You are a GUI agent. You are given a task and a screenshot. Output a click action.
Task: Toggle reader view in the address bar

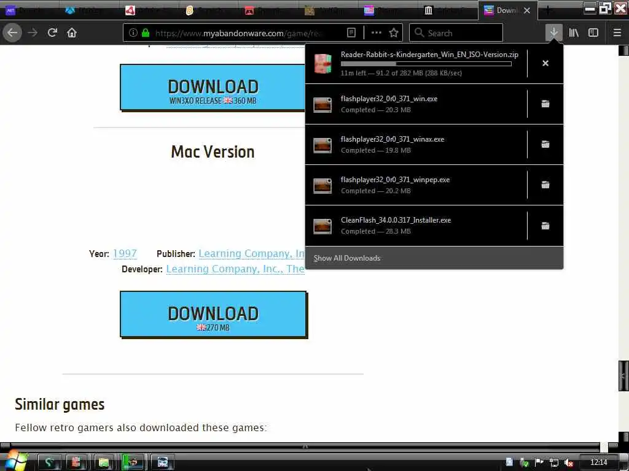tap(351, 33)
